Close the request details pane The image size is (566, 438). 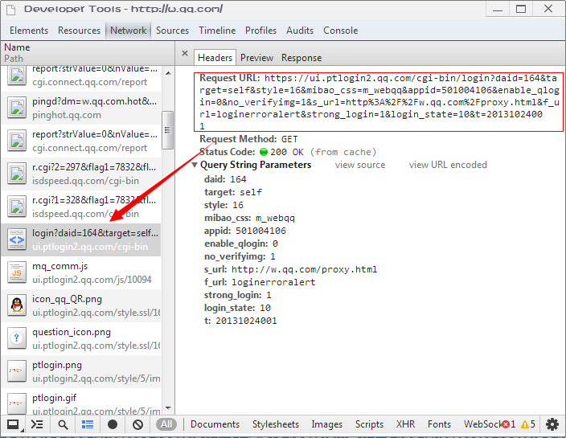[x=185, y=53]
